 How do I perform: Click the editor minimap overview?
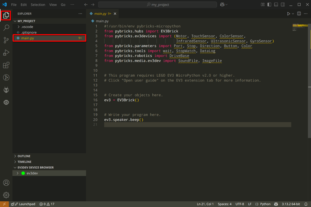[300, 27]
